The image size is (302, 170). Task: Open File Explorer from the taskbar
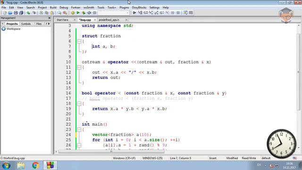click(x=21, y=165)
